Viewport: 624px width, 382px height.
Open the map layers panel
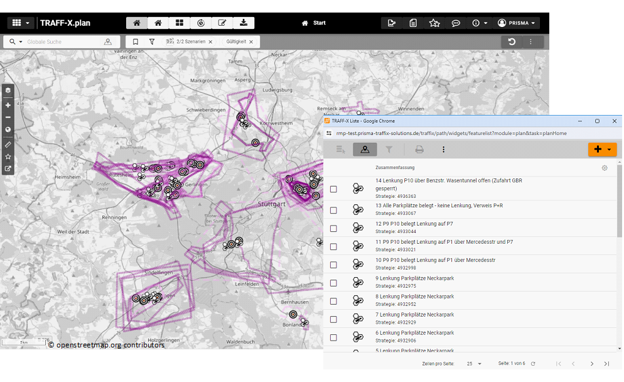tap(8, 90)
